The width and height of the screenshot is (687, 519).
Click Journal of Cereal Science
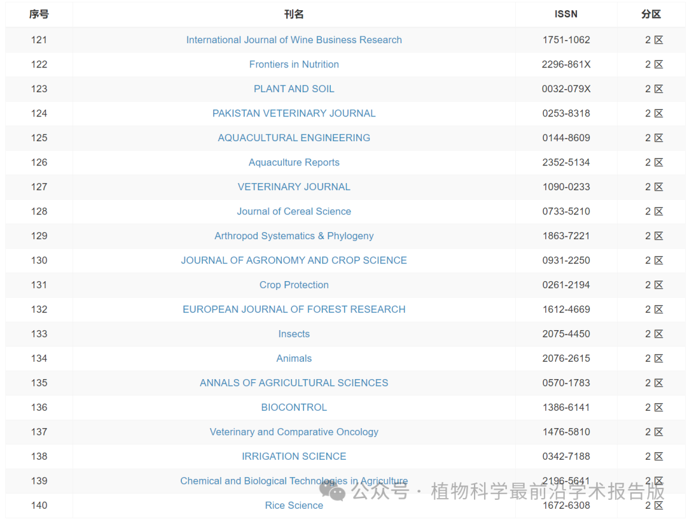294,211
